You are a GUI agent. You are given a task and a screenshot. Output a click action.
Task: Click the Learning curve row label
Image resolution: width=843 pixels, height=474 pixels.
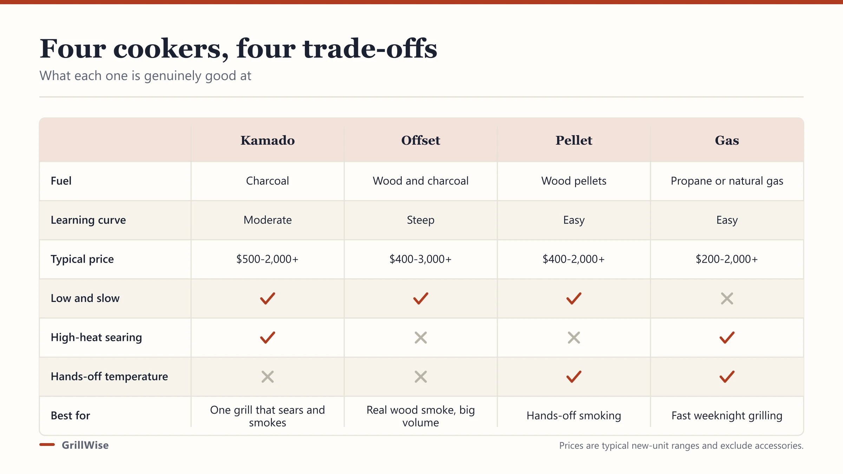[88, 220]
